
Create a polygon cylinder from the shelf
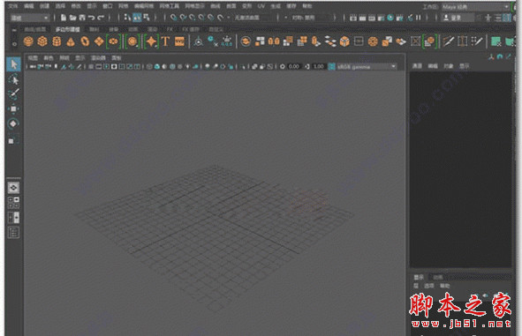[x=57, y=41]
